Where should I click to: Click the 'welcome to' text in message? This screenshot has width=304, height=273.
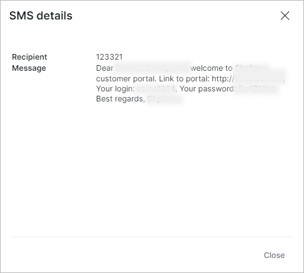(212, 68)
